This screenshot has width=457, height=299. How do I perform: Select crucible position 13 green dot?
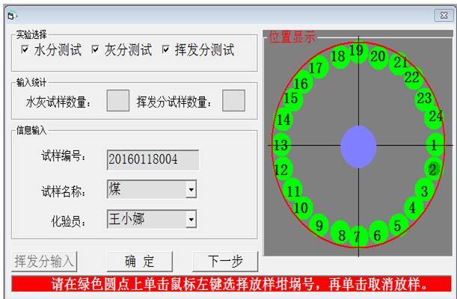(x=281, y=145)
